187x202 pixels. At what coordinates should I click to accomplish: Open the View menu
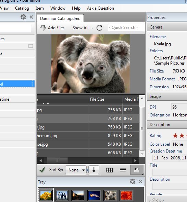tap(4, 8)
